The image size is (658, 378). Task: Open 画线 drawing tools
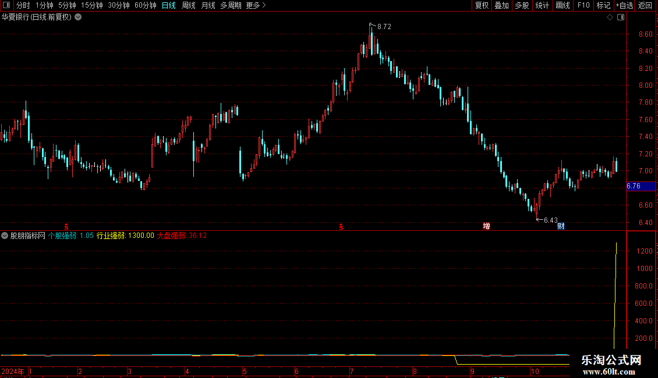tap(563, 5)
